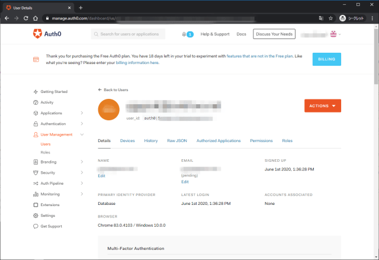
Task: Click the Getting Started menu item
Action: tap(54, 92)
